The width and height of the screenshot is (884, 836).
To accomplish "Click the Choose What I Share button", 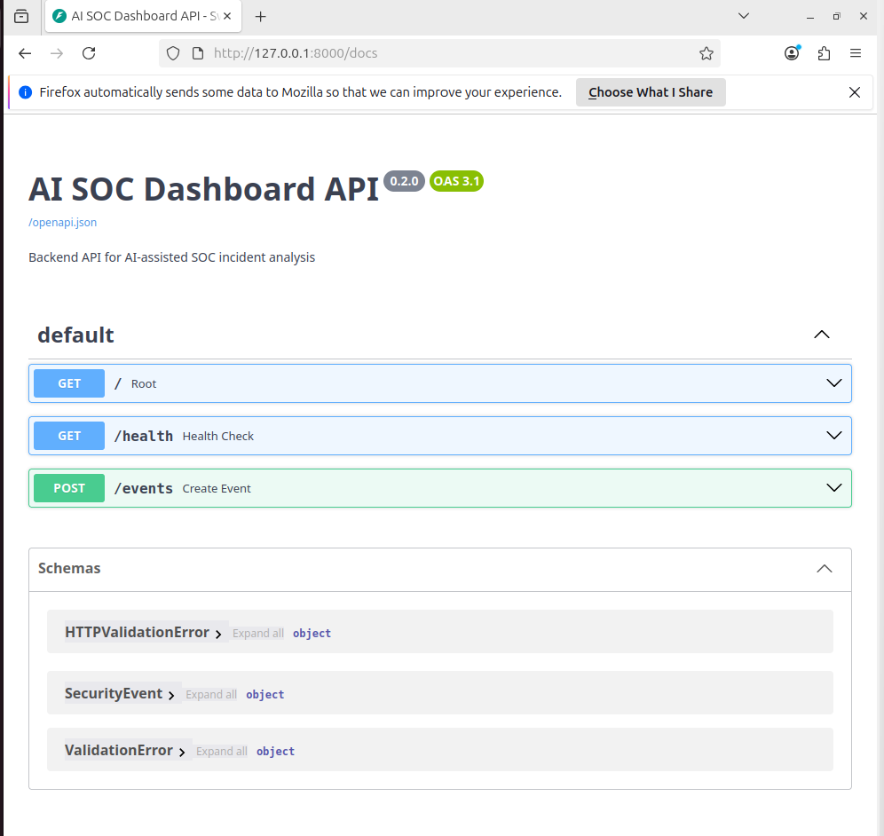I will click(x=651, y=92).
